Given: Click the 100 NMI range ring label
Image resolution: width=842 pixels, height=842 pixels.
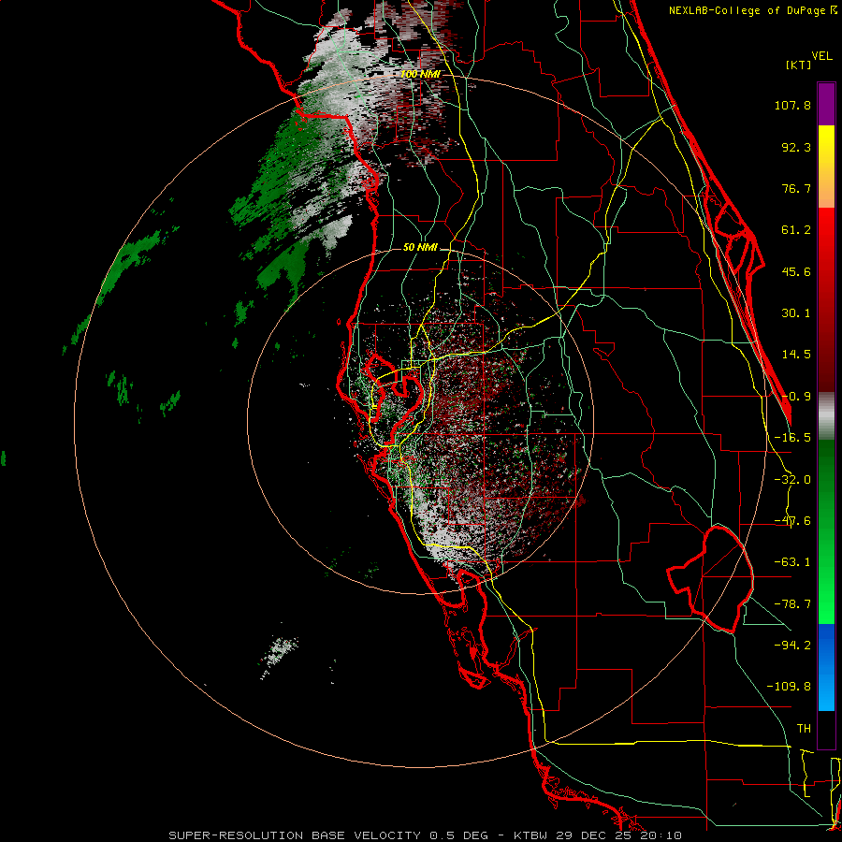Looking at the screenshot, I should tap(420, 74).
